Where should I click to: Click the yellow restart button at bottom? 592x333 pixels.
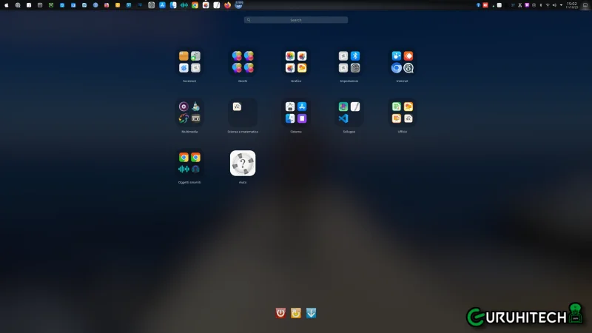(x=296, y=313)
